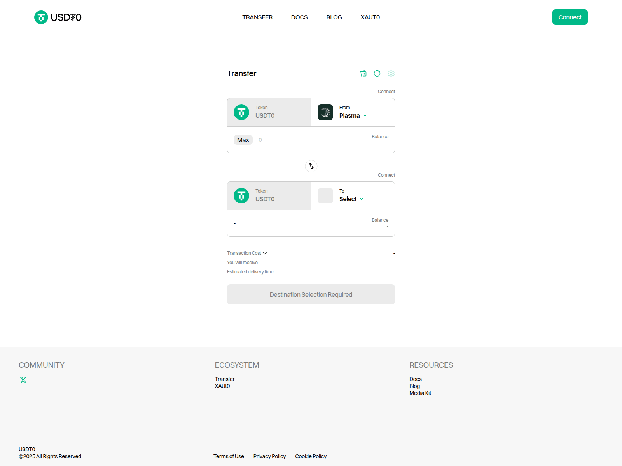The width and height of the screenshot is (622, 466).
Task: Click the Connect link above the To box
Action: point(386,175)
